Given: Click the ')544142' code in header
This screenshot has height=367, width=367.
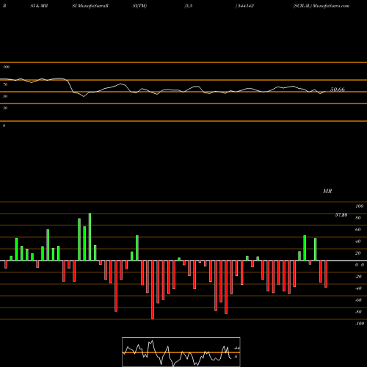Looking at the screenshot, I should coord(244,6).
